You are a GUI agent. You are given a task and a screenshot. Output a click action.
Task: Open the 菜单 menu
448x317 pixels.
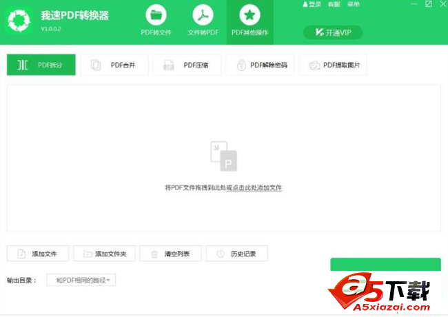pos(353,4)
